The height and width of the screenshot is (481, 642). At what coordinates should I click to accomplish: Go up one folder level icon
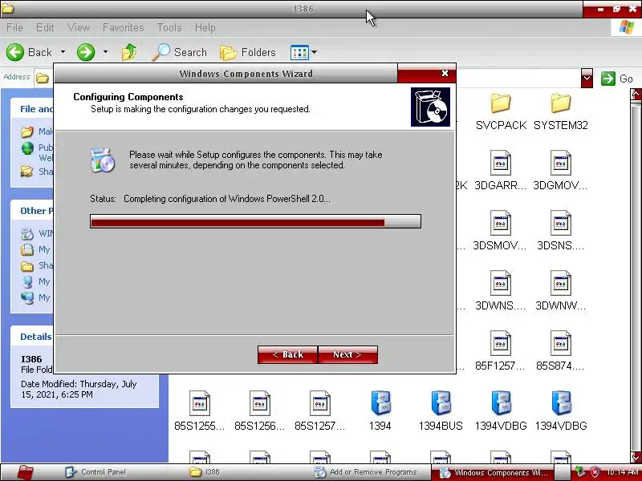[129, 52]
